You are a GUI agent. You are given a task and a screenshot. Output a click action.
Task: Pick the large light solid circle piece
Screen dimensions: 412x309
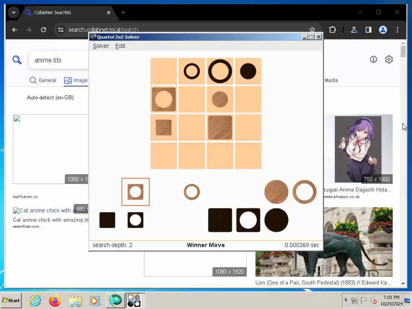point(276,192)
